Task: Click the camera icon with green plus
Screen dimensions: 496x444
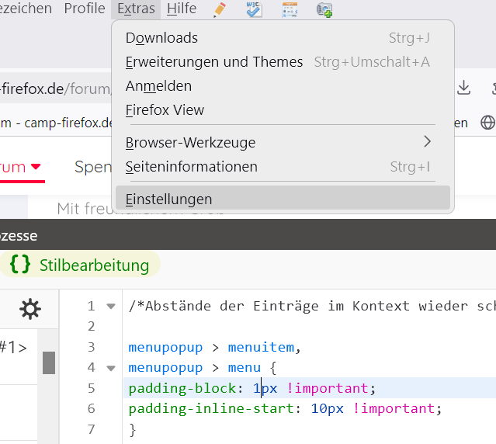Action: tap(324, 9)
